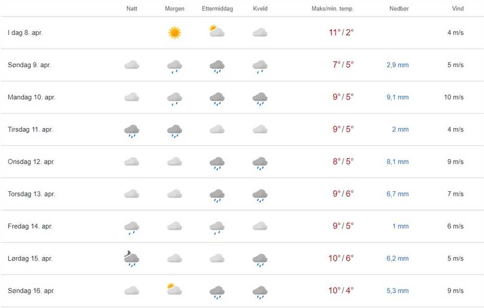Click the evening cloud icon for today

click(x=260, y=33)
